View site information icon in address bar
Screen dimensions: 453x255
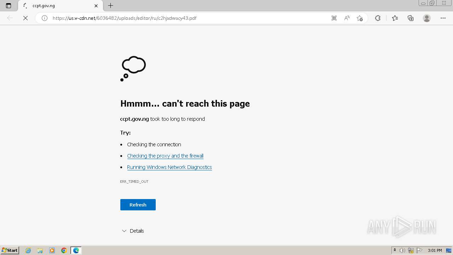pyautogui.click(x=45, y=18)
